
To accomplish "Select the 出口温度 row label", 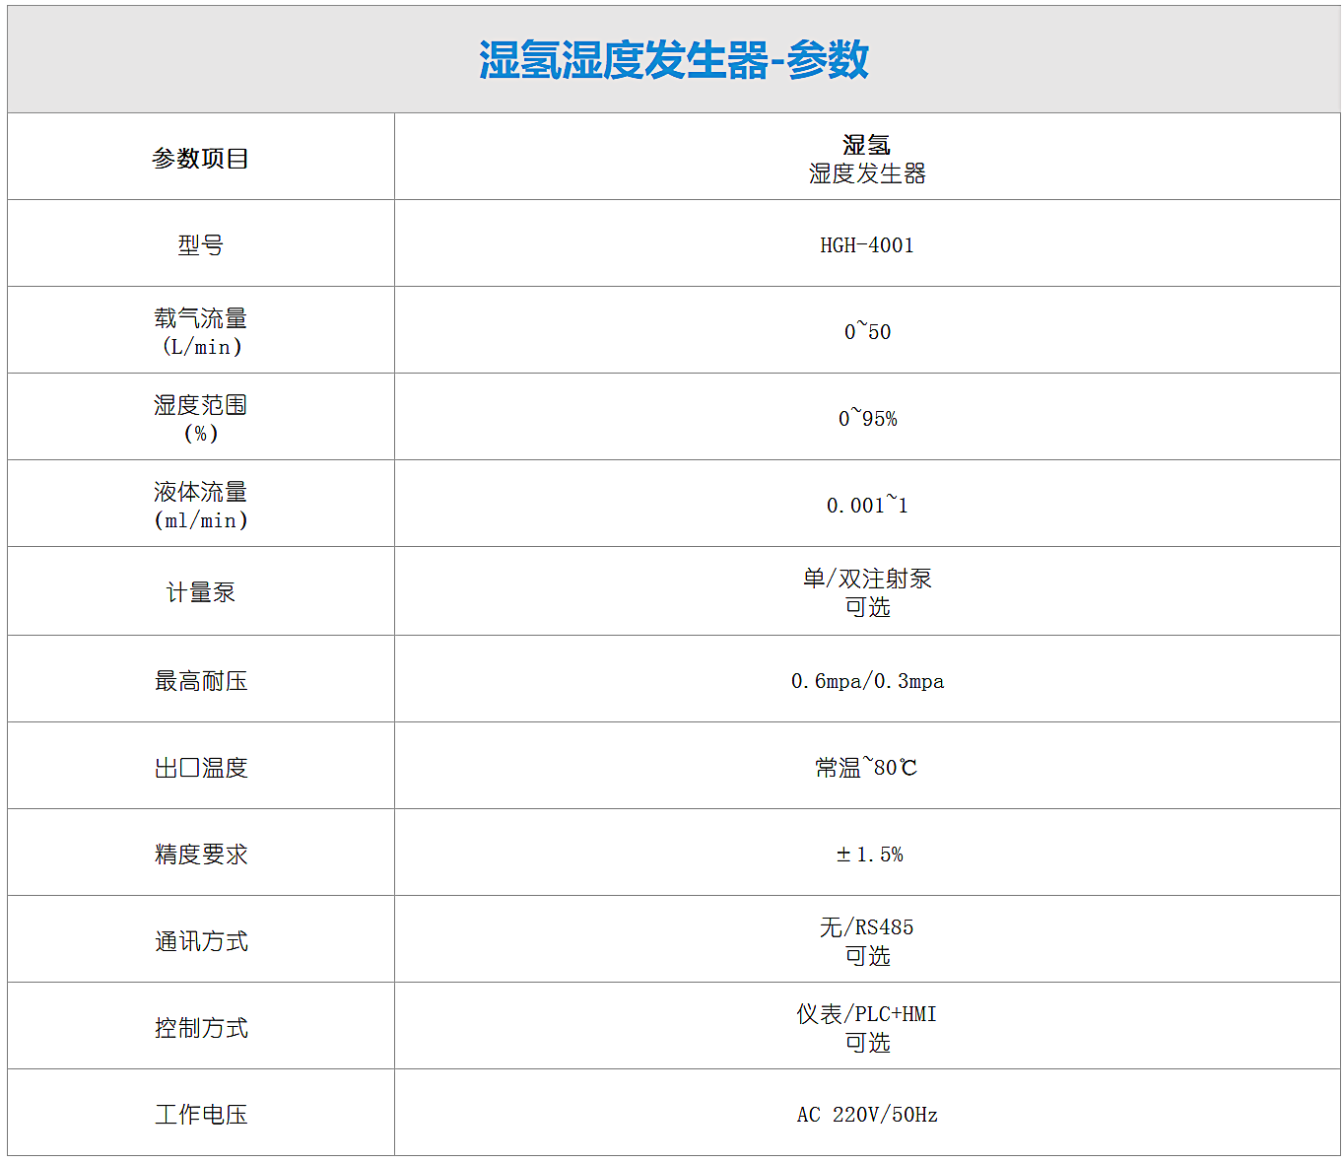I will (200, 768).
